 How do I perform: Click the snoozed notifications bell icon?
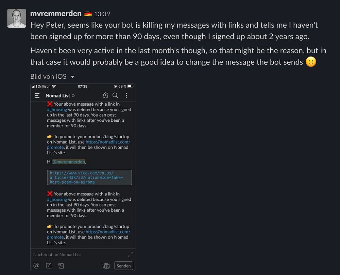tap(105, 95)
